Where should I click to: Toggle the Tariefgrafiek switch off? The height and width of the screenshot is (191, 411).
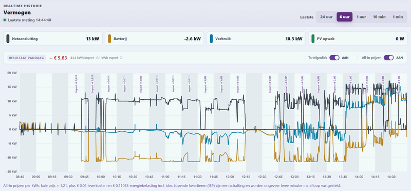pyautogui.click(x=334, y=58)
